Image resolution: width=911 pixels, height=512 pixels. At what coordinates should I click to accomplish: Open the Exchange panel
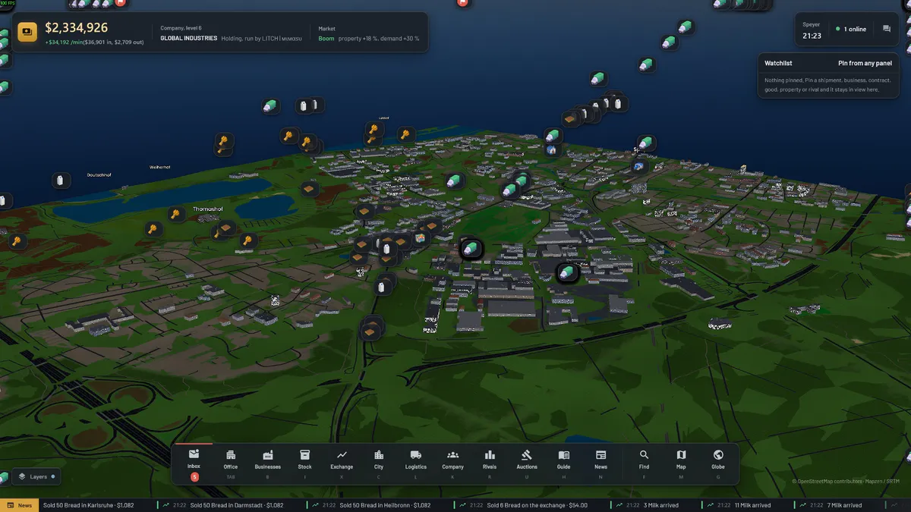point(342,463)
